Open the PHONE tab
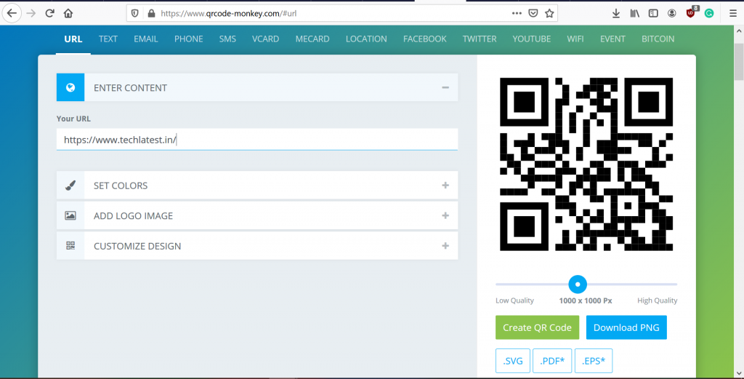This screenshot has height=379, width=744. tap(188, 39)
